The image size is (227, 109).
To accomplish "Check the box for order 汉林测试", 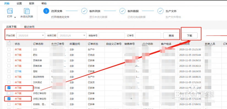I will pyautogui.click(x=9, y=82).
